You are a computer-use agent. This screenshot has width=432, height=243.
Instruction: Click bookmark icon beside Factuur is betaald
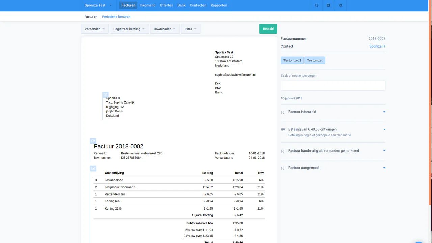283,112
